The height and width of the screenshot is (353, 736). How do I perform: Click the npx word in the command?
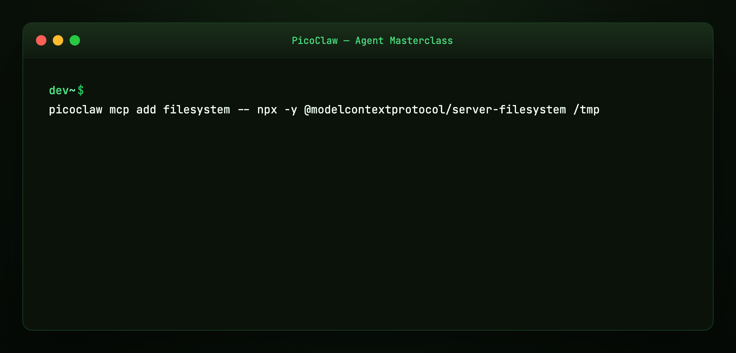(267, 110)
